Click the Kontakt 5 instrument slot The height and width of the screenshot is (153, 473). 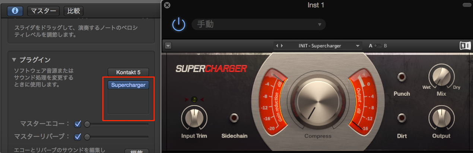coord(128,72)
